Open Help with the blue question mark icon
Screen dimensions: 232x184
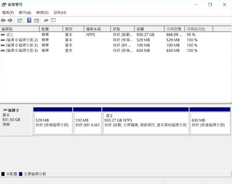point(29,20)
